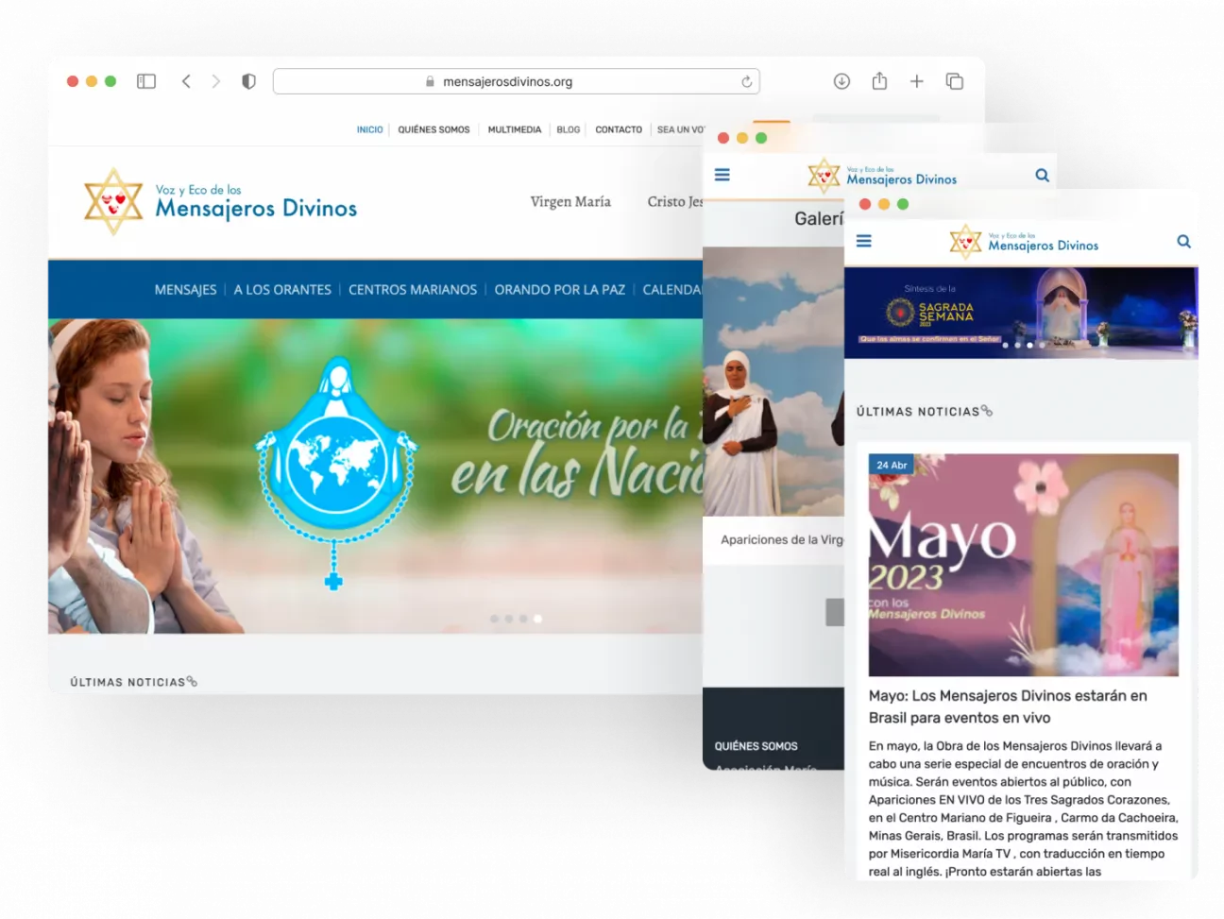Screen dimensions: 1224x919
Task: Select the last hero slider dot
Action: tap(537, 619)
